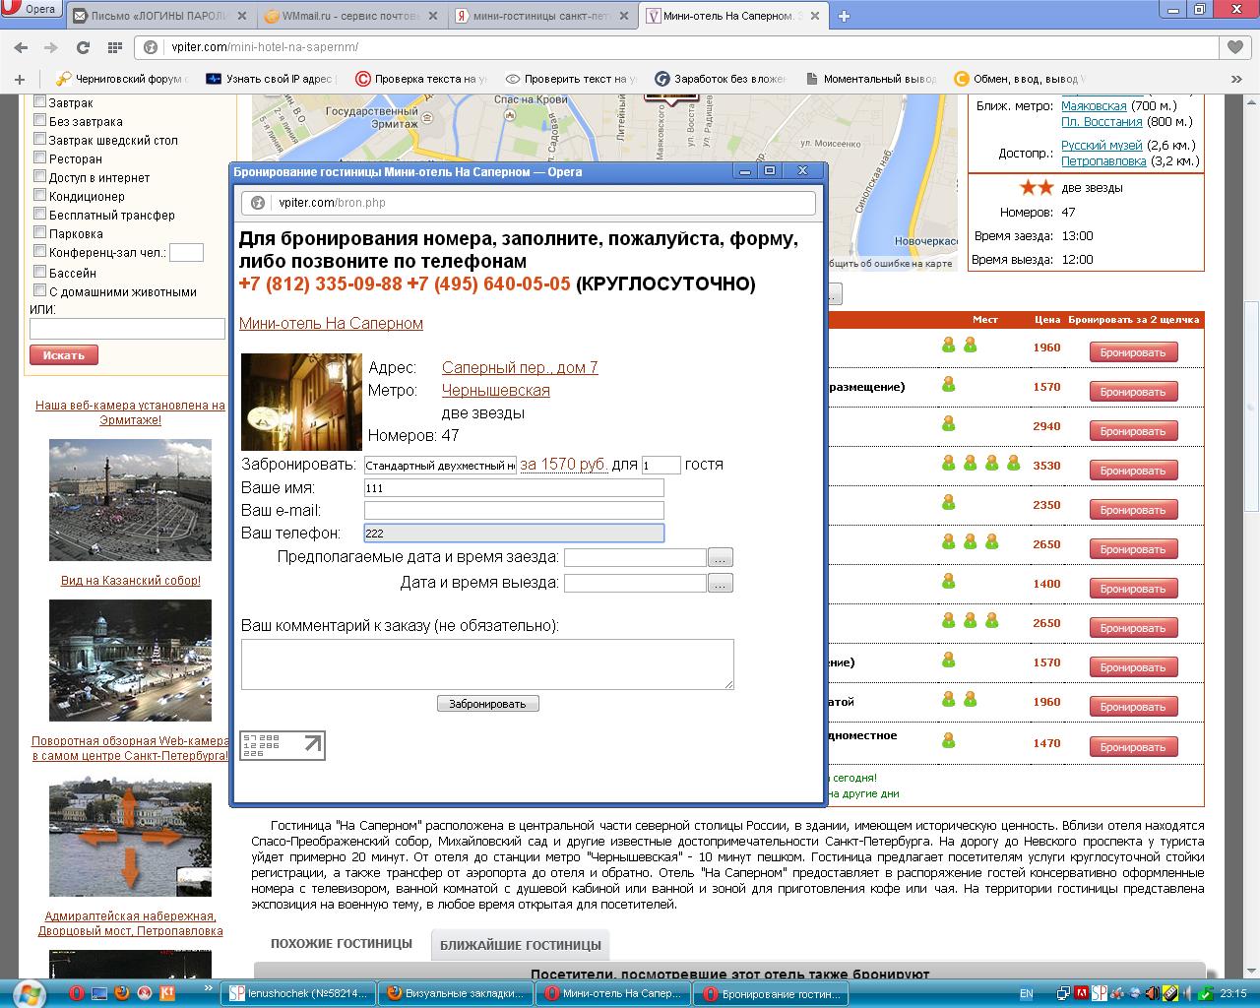The width and height of the screenshot is (1260, 1008).
Task: Open the Мини-отель На Саперном link in popup
Action: pyautogui.click(x=331, y=323)
